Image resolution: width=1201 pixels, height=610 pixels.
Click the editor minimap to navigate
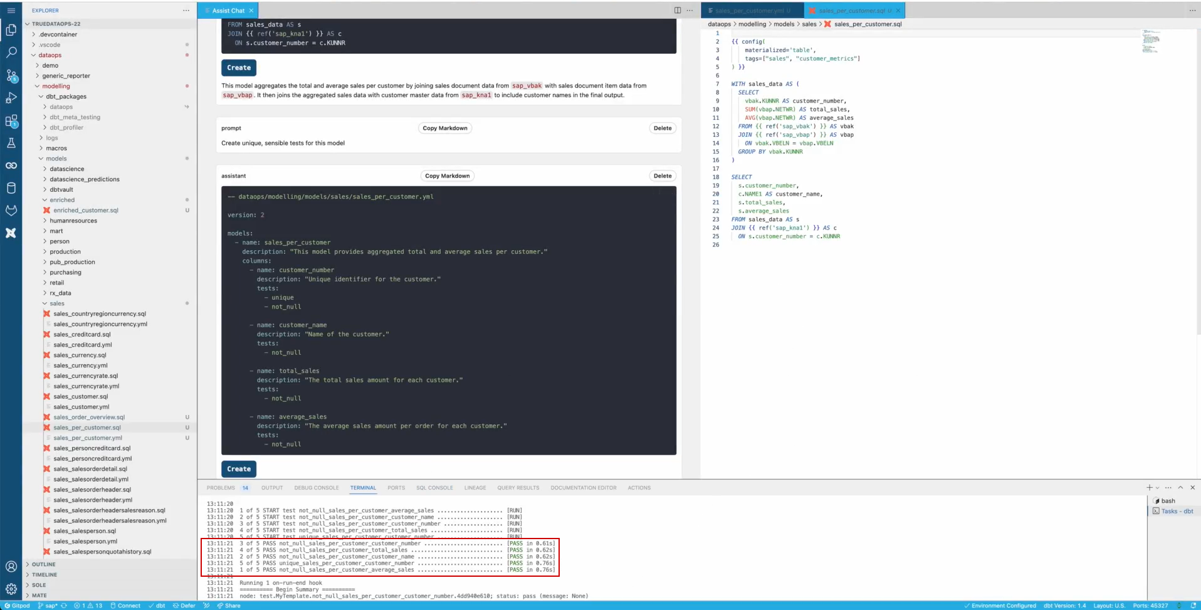1151,41
